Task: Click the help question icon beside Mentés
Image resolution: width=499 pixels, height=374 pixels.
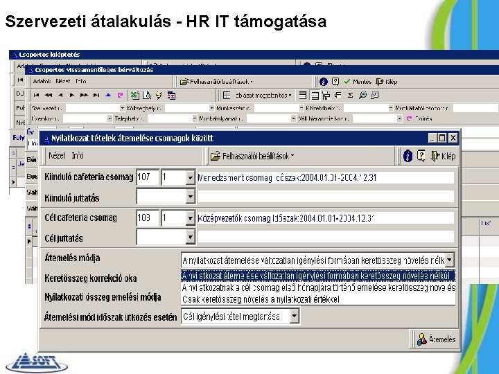Action: tap(335, 82)
